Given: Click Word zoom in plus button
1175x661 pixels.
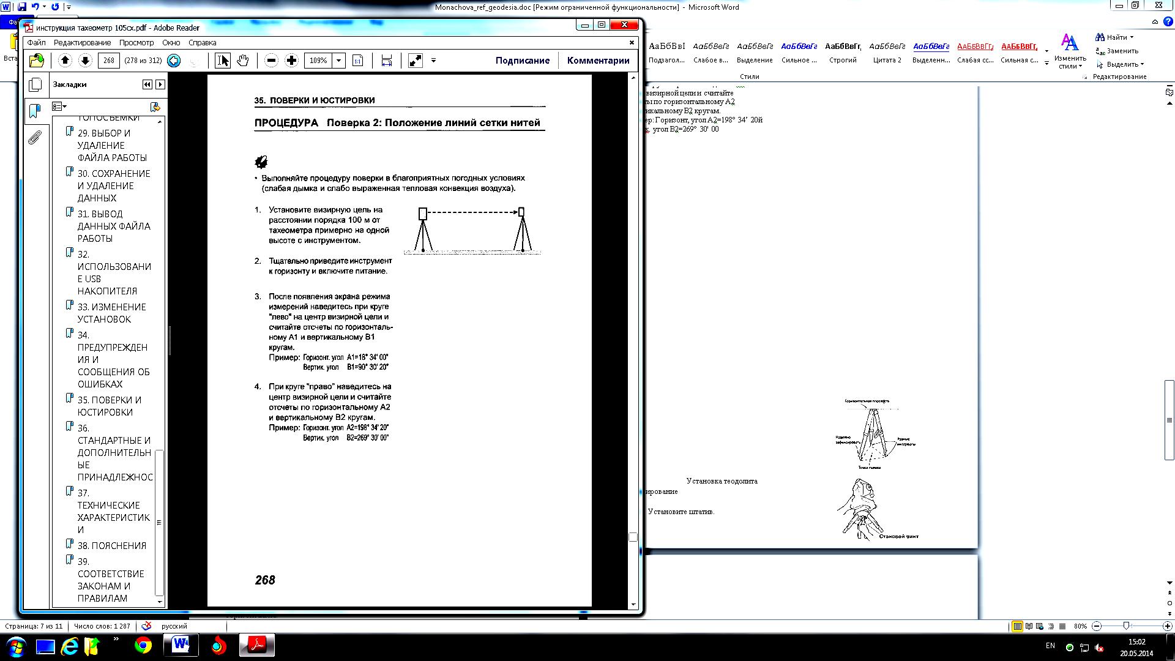Looking at the screenshot, I should [1167, 626].
